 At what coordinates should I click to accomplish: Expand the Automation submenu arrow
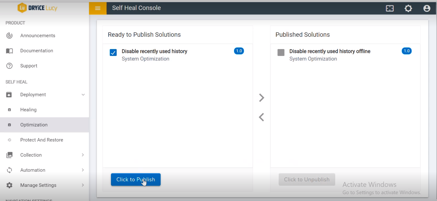coord(83,170)
